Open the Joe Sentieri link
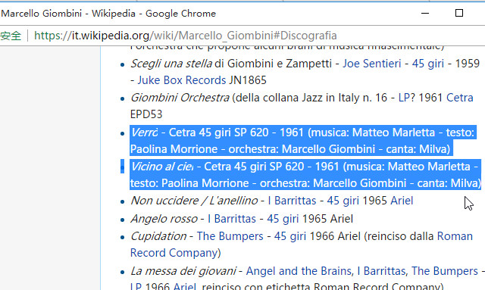485x290 pixels. tap(371, 64)
